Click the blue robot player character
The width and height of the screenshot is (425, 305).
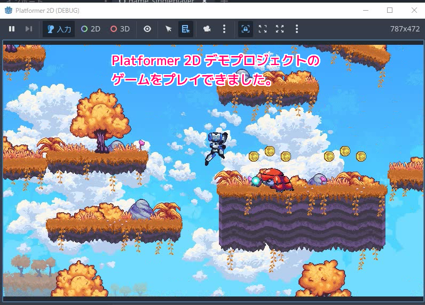216,148
